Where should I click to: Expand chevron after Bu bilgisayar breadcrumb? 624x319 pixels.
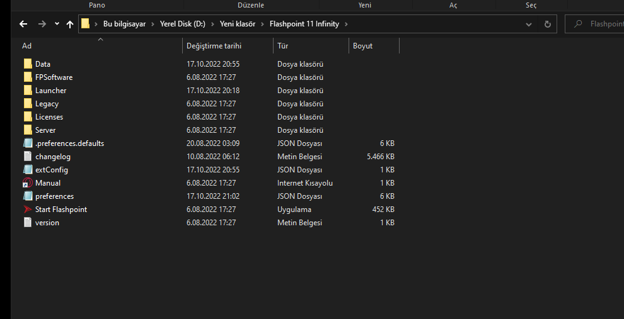153,24
